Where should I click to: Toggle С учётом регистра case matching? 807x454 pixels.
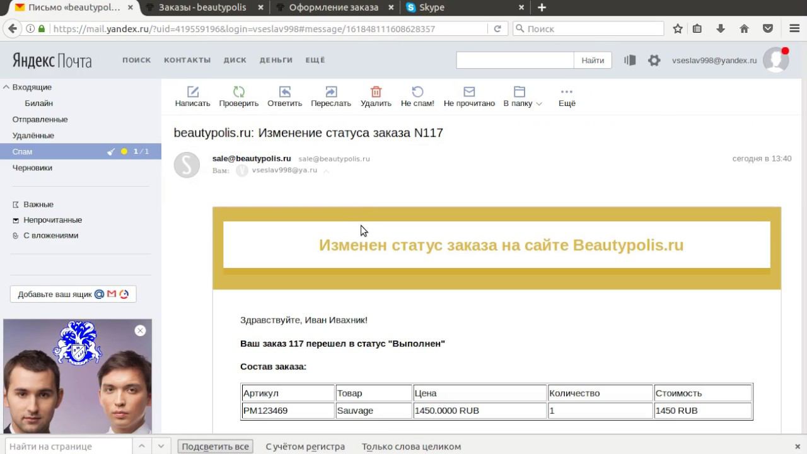tap(305, 446)
